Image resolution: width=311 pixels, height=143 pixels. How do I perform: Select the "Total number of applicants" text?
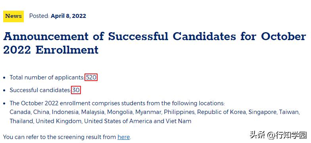point(47,77)
